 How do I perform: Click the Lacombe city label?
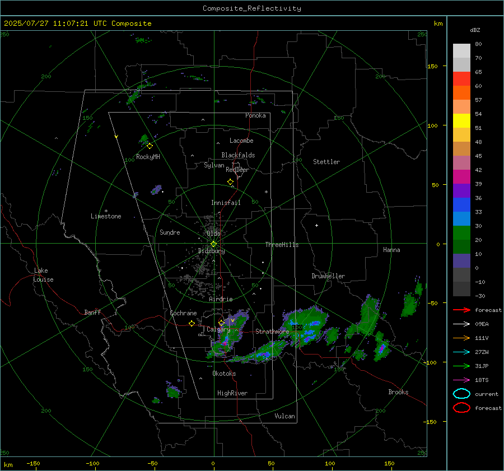pos(241,141)
